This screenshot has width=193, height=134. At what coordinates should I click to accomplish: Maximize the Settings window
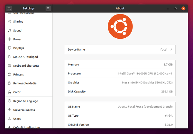point(176,8)
